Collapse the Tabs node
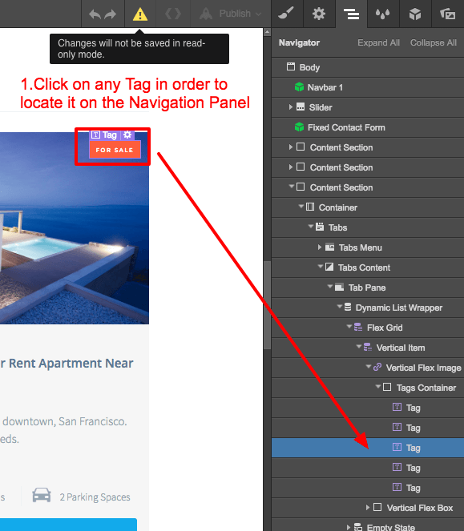Image resolution: width=464 pixels, height=531 pixels. (x=310, y=227)
